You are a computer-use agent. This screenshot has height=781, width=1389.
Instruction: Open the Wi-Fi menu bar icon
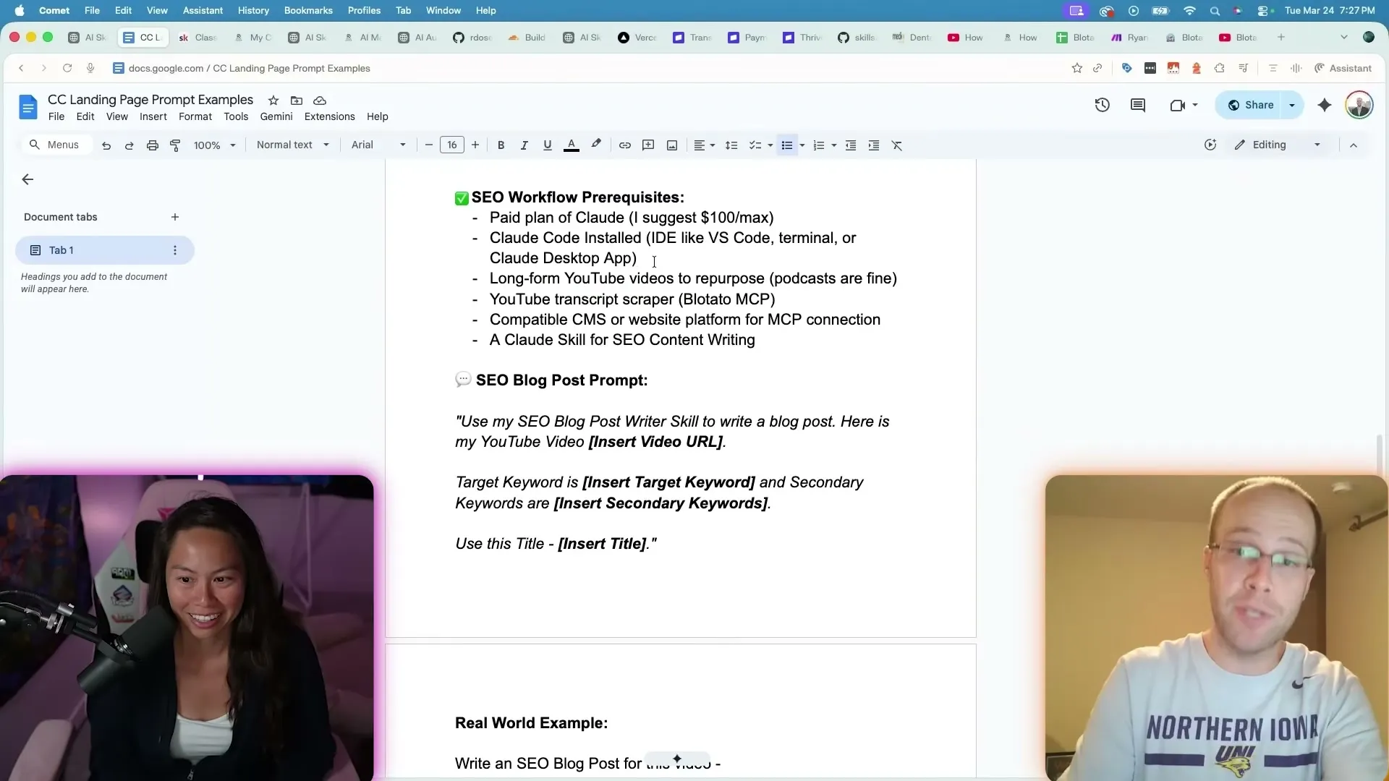pyautogui.click(x=1190, y=11)
